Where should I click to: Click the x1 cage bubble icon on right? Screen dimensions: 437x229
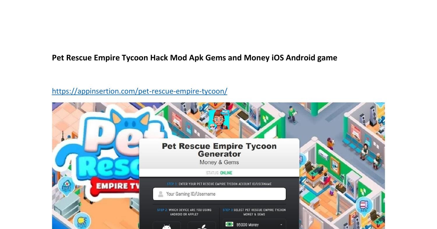364,205
